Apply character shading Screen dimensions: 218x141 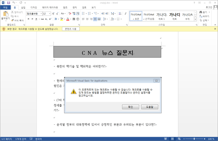coord(74,19)
